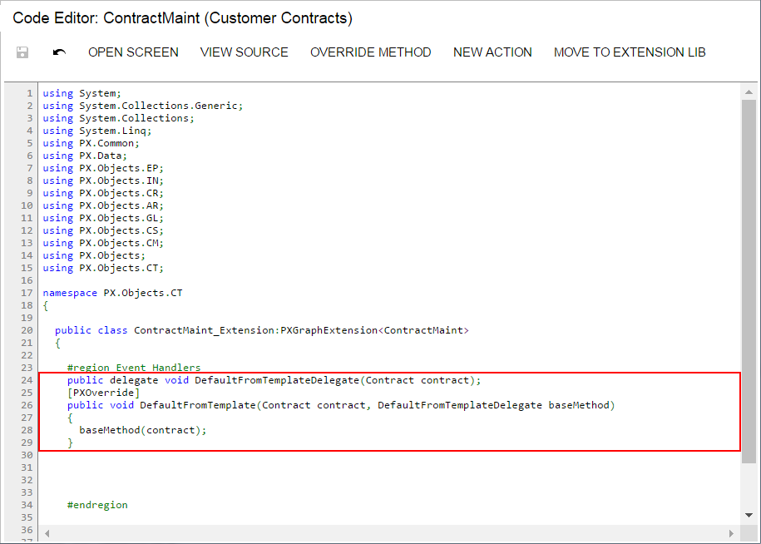This screenshot has width=761, height=544.
Task: Click horizontal scrollbar left arrow
Action: tap(47, 532)
